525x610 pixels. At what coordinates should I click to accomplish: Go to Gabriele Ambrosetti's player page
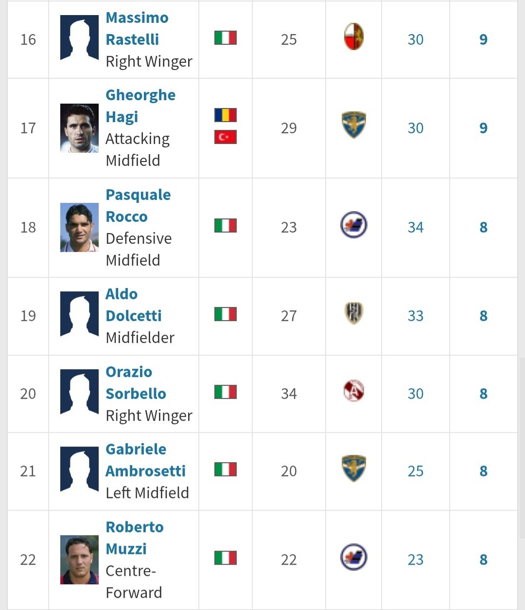point(145,460)
